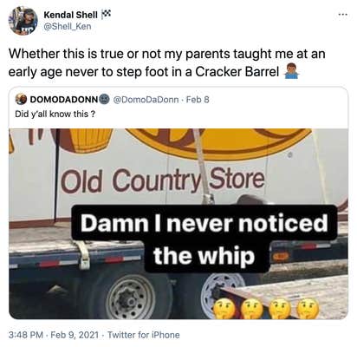Viewport: 357px width, 347px height.
Task: Open the @DomoDaDonn handle in quoted tweet
Action: point(146,100)
